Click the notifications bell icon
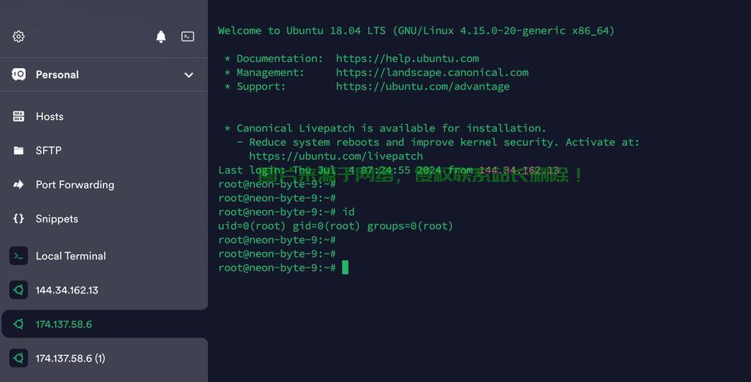The width and height of the screenshot is (751, 382). pos(161,37)
